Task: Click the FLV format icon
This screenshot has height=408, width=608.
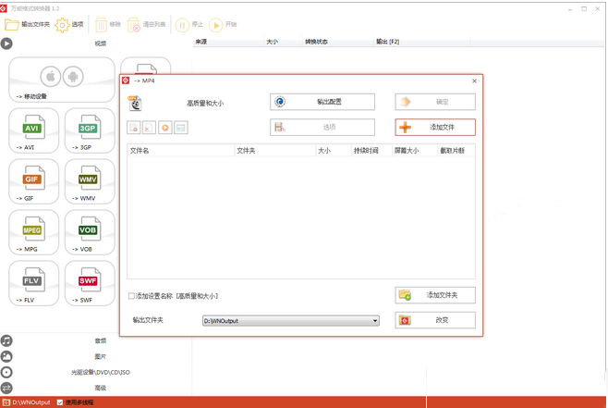Action: [34, 283]
